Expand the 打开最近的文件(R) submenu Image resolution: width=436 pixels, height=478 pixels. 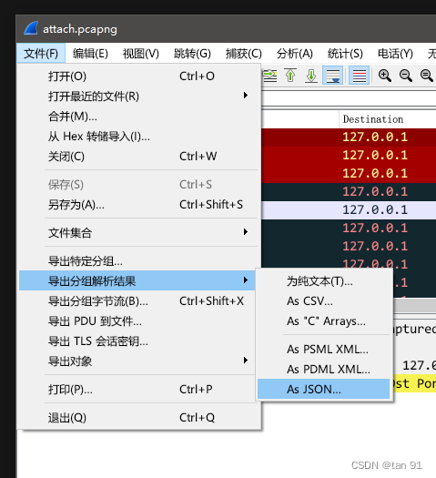coord(138,97)
